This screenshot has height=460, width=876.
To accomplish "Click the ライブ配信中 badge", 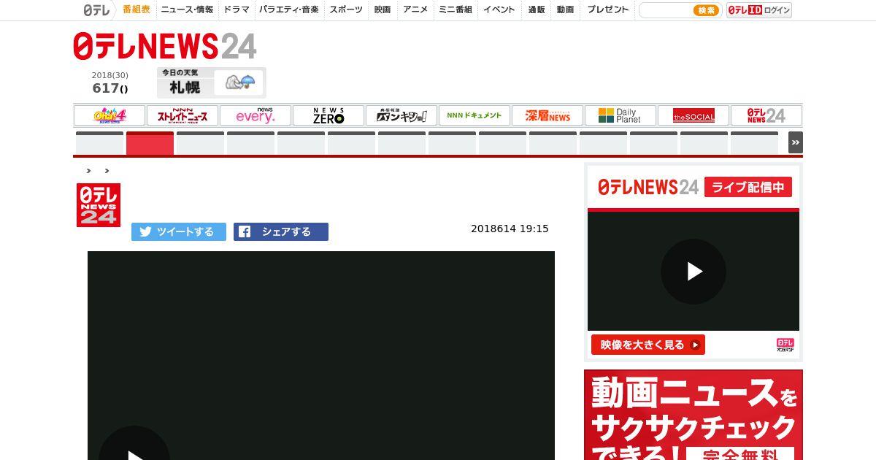I will (748, 187).
